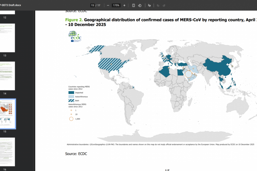
Task: Select the page 13 thumbnail
Action: (x=8, y=38)
